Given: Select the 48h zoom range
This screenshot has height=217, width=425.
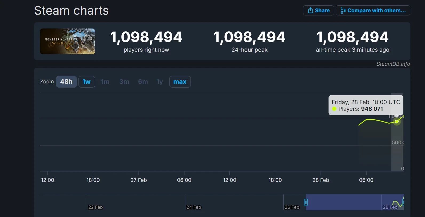Looking at the screenshot, I should 66,82.
